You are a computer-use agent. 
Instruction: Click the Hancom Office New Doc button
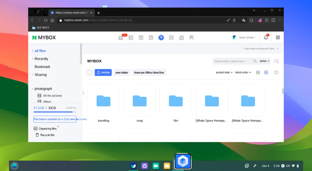[x=149, y=72]
